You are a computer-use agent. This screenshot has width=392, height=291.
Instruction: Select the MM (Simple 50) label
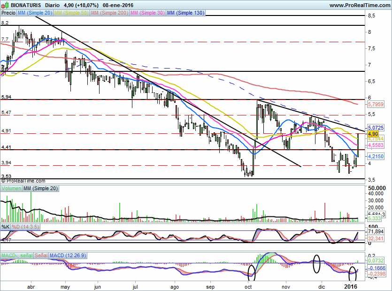[71, 13]
